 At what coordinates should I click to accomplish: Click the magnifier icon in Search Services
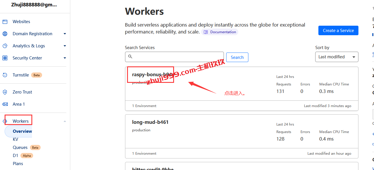(x=130, y=57)
